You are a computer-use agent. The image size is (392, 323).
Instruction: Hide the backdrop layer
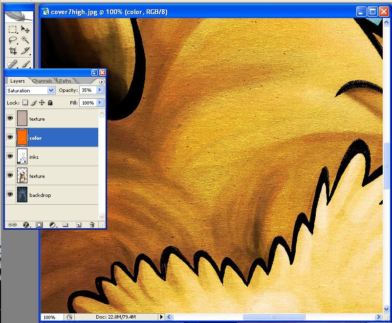[x=10, y=195]
